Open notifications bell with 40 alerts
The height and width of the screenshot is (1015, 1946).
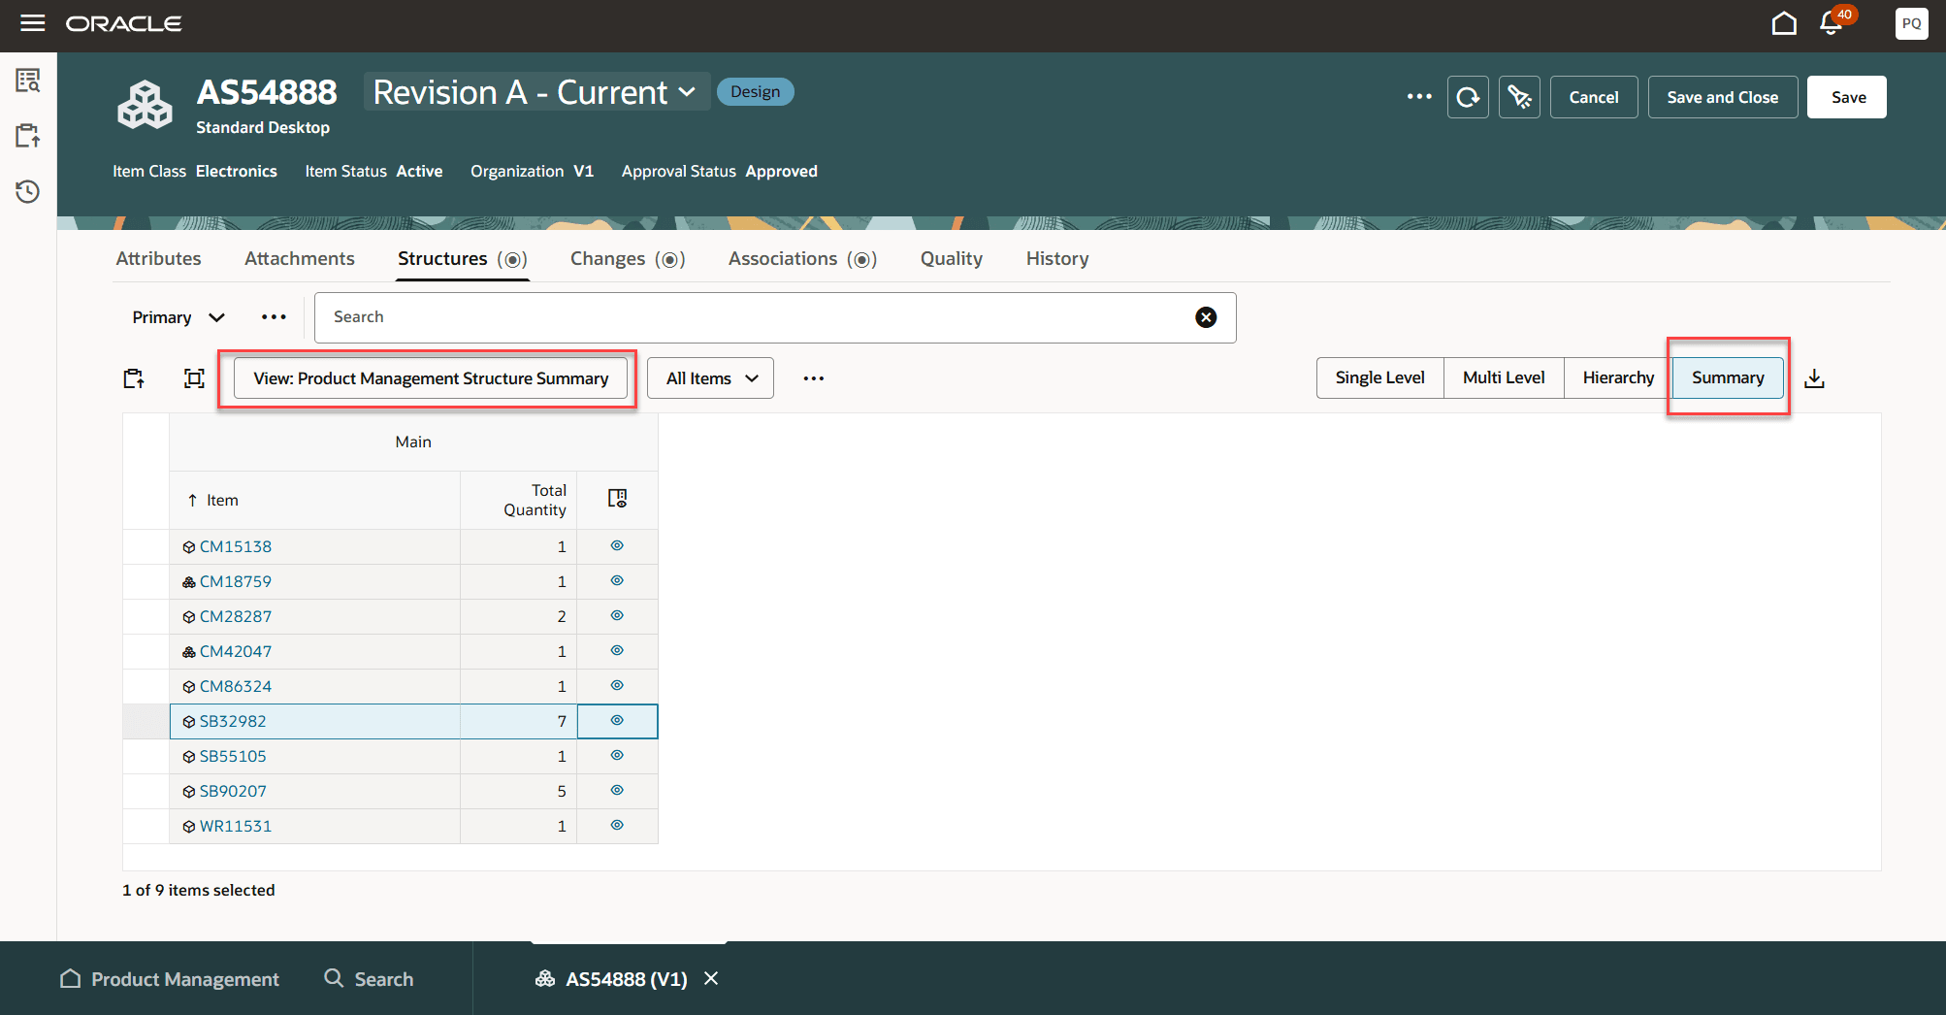1830,23
